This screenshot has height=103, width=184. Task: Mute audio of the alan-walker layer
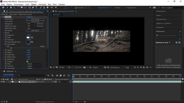pyautogui.click(x=4, y=82)
